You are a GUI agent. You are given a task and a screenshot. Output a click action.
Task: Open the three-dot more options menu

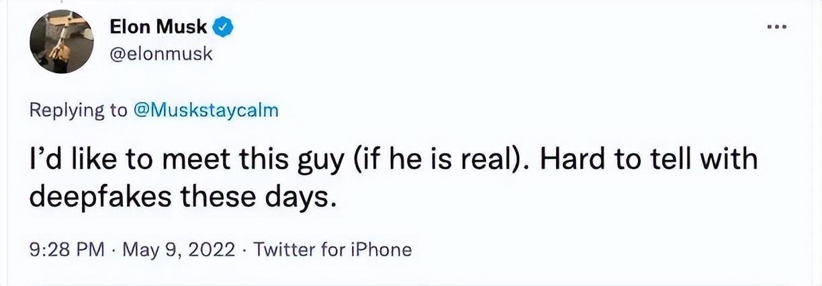coord(774,28)
